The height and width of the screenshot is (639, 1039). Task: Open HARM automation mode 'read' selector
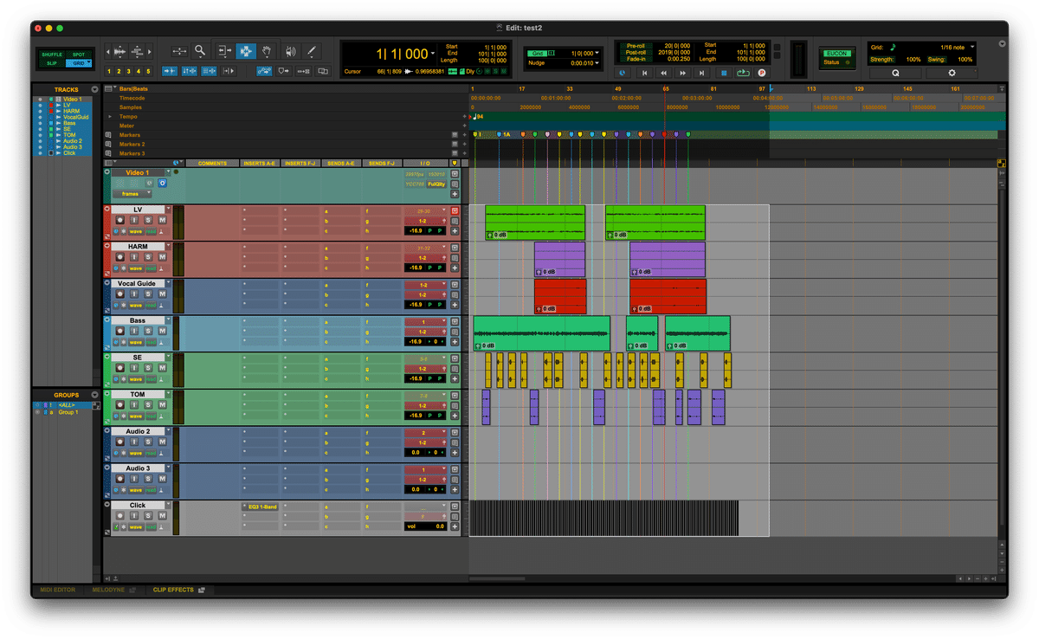[x=152, y=268]
